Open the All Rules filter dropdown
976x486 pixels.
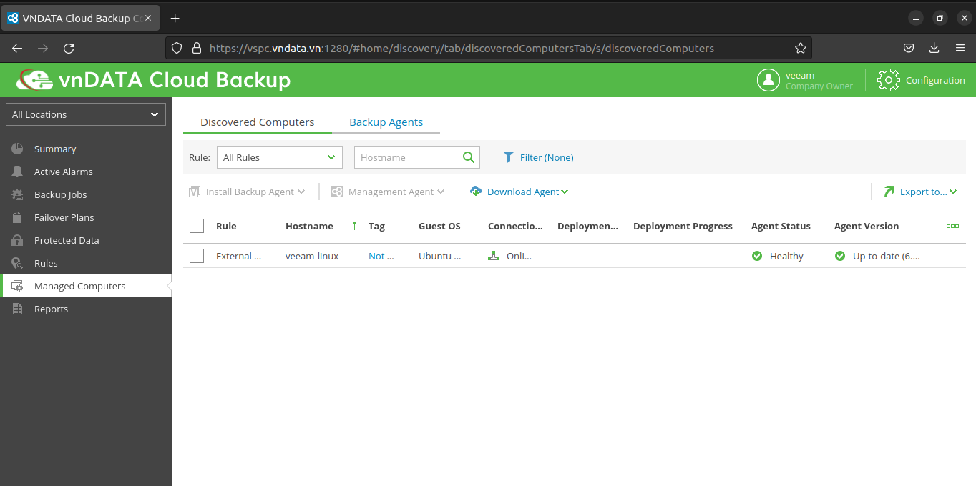click(x=279, y=157)
